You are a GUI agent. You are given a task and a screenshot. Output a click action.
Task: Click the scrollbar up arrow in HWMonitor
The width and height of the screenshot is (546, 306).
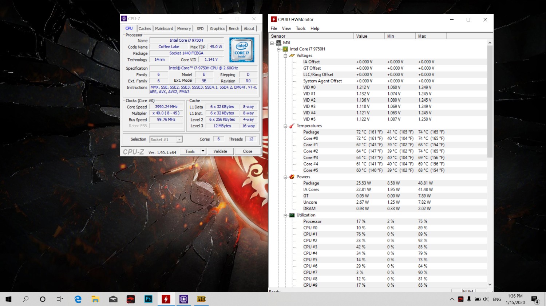[x=490, y=42]
